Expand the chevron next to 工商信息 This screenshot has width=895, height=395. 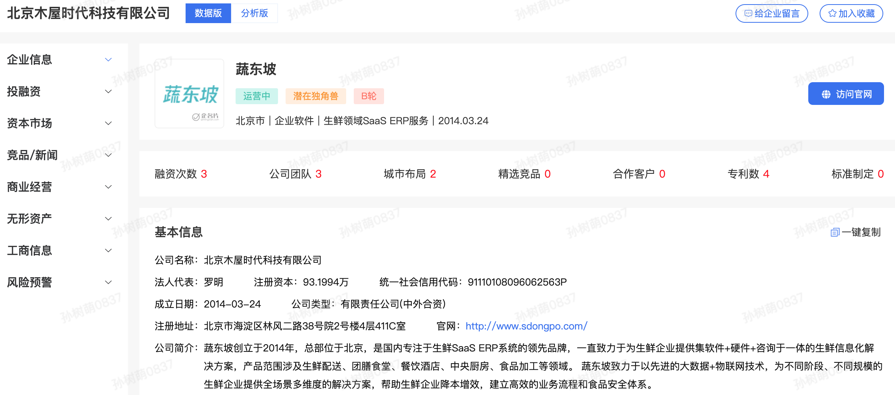tap(108, 250)
